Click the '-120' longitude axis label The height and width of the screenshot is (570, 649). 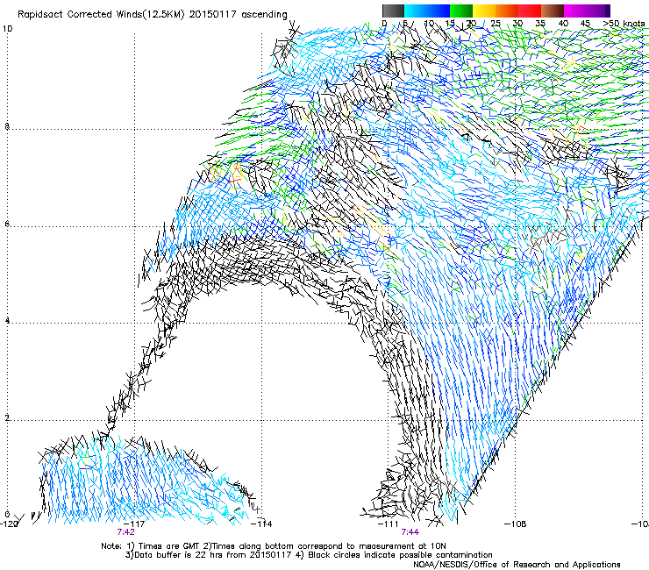9,524
